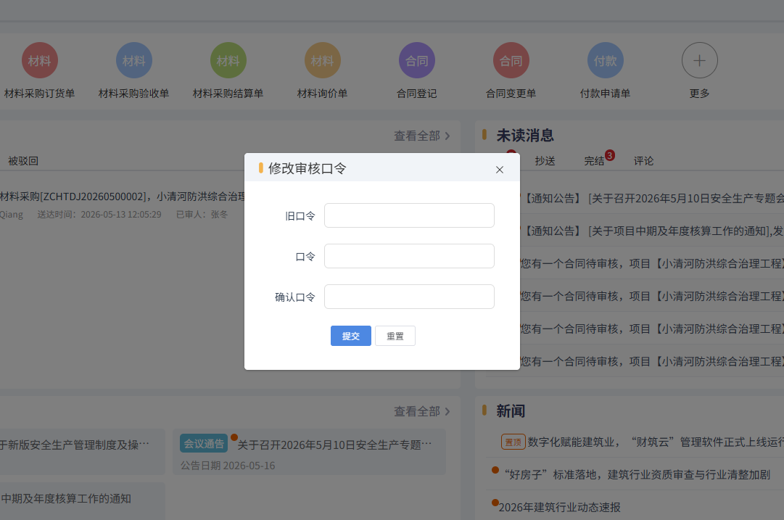This screenshot has height=520, width=784.
Task: Open the 合同变更单 red icon
Action: (511, 60)
